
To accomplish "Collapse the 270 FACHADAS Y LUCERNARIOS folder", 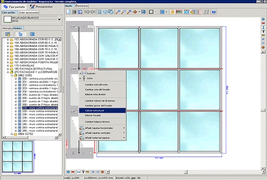I will pos(8,72).
